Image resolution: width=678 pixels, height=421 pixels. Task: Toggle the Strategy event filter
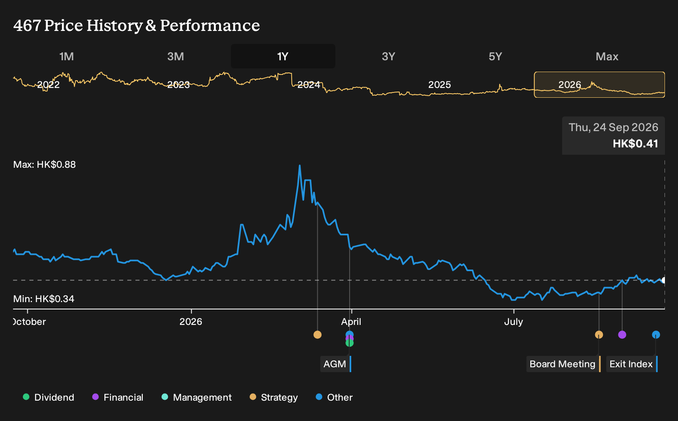(274, 397)
